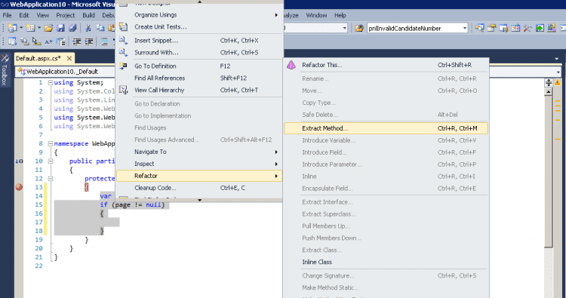Open the WebApplication10._Default class dropdown

coord(65,72)
